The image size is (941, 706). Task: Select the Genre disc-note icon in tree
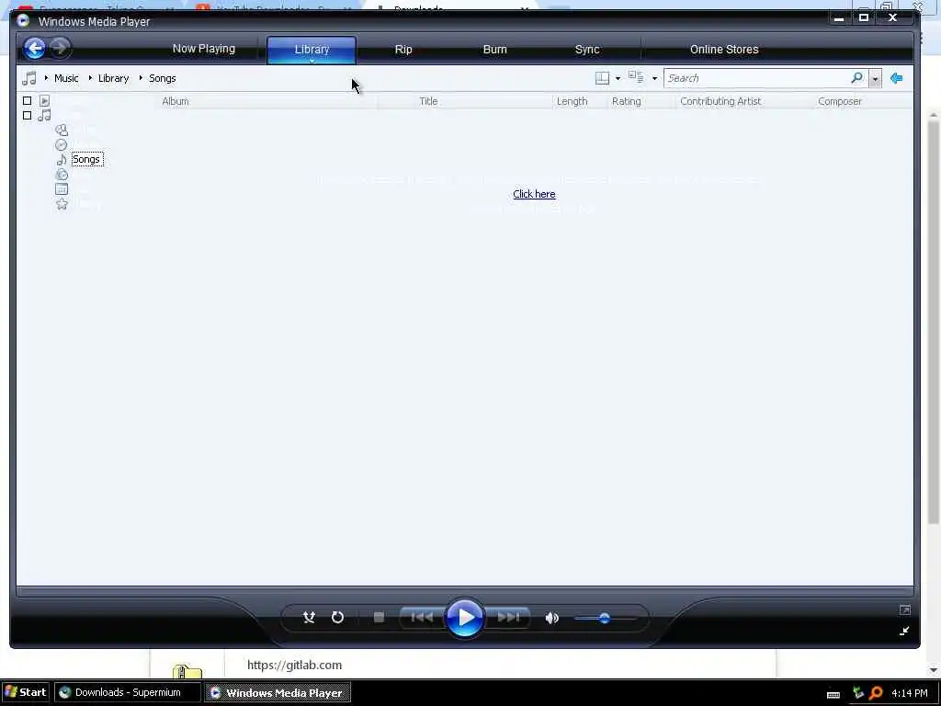62,174
